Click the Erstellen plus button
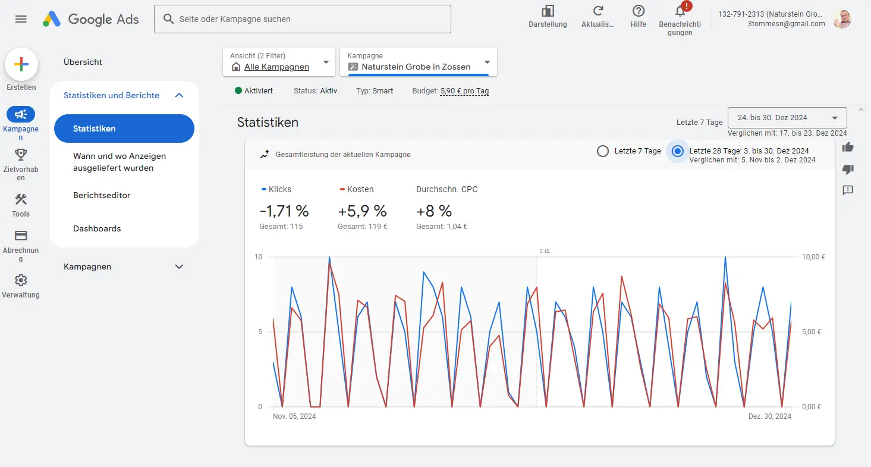This screenshot has height=467, width=871. 21,65
